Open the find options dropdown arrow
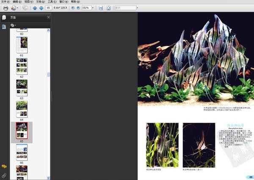Image resolution: width=254 pixels, height=180 pixels. click(137, 8)
